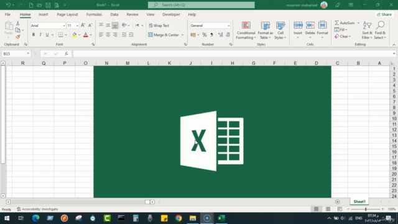Toggle Italic formatting
Screen dimensions: 398x224
40,35
